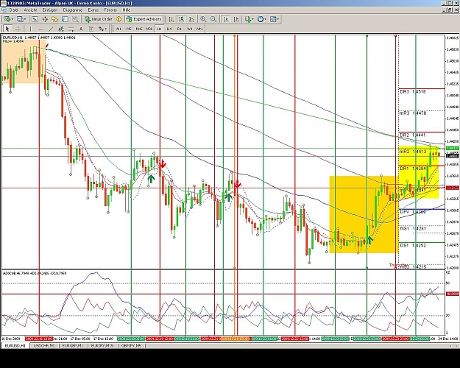The height and width of the screenshot is (368, 460).
Task: Select the horizontal line tool
Action: click(x=40, y=29)
